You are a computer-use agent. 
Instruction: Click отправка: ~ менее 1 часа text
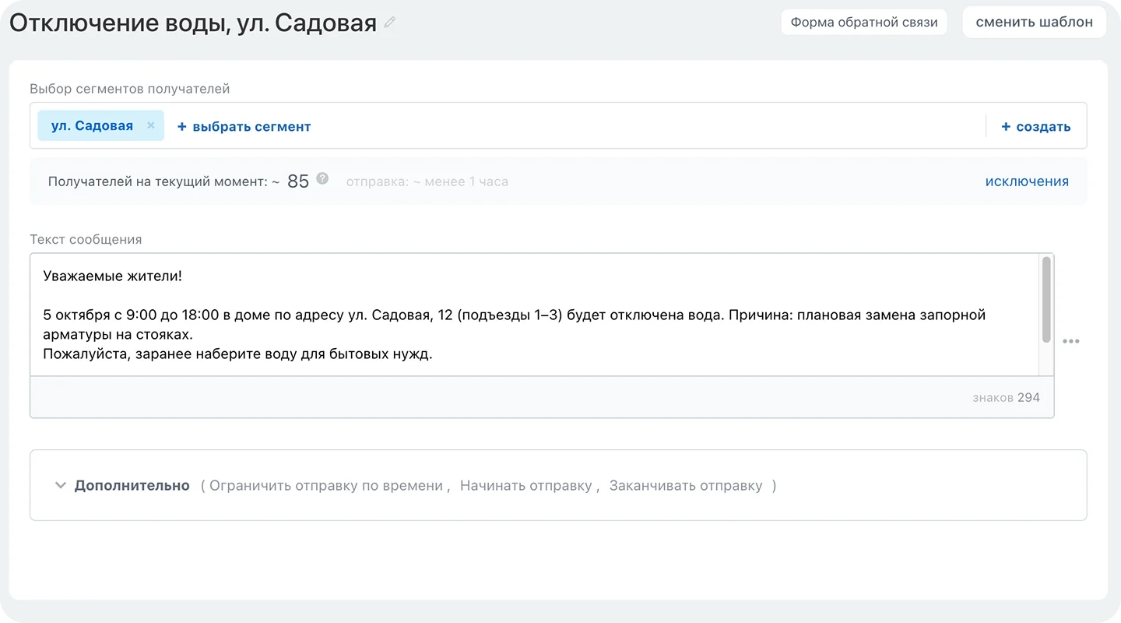click(x=427, y=181)
